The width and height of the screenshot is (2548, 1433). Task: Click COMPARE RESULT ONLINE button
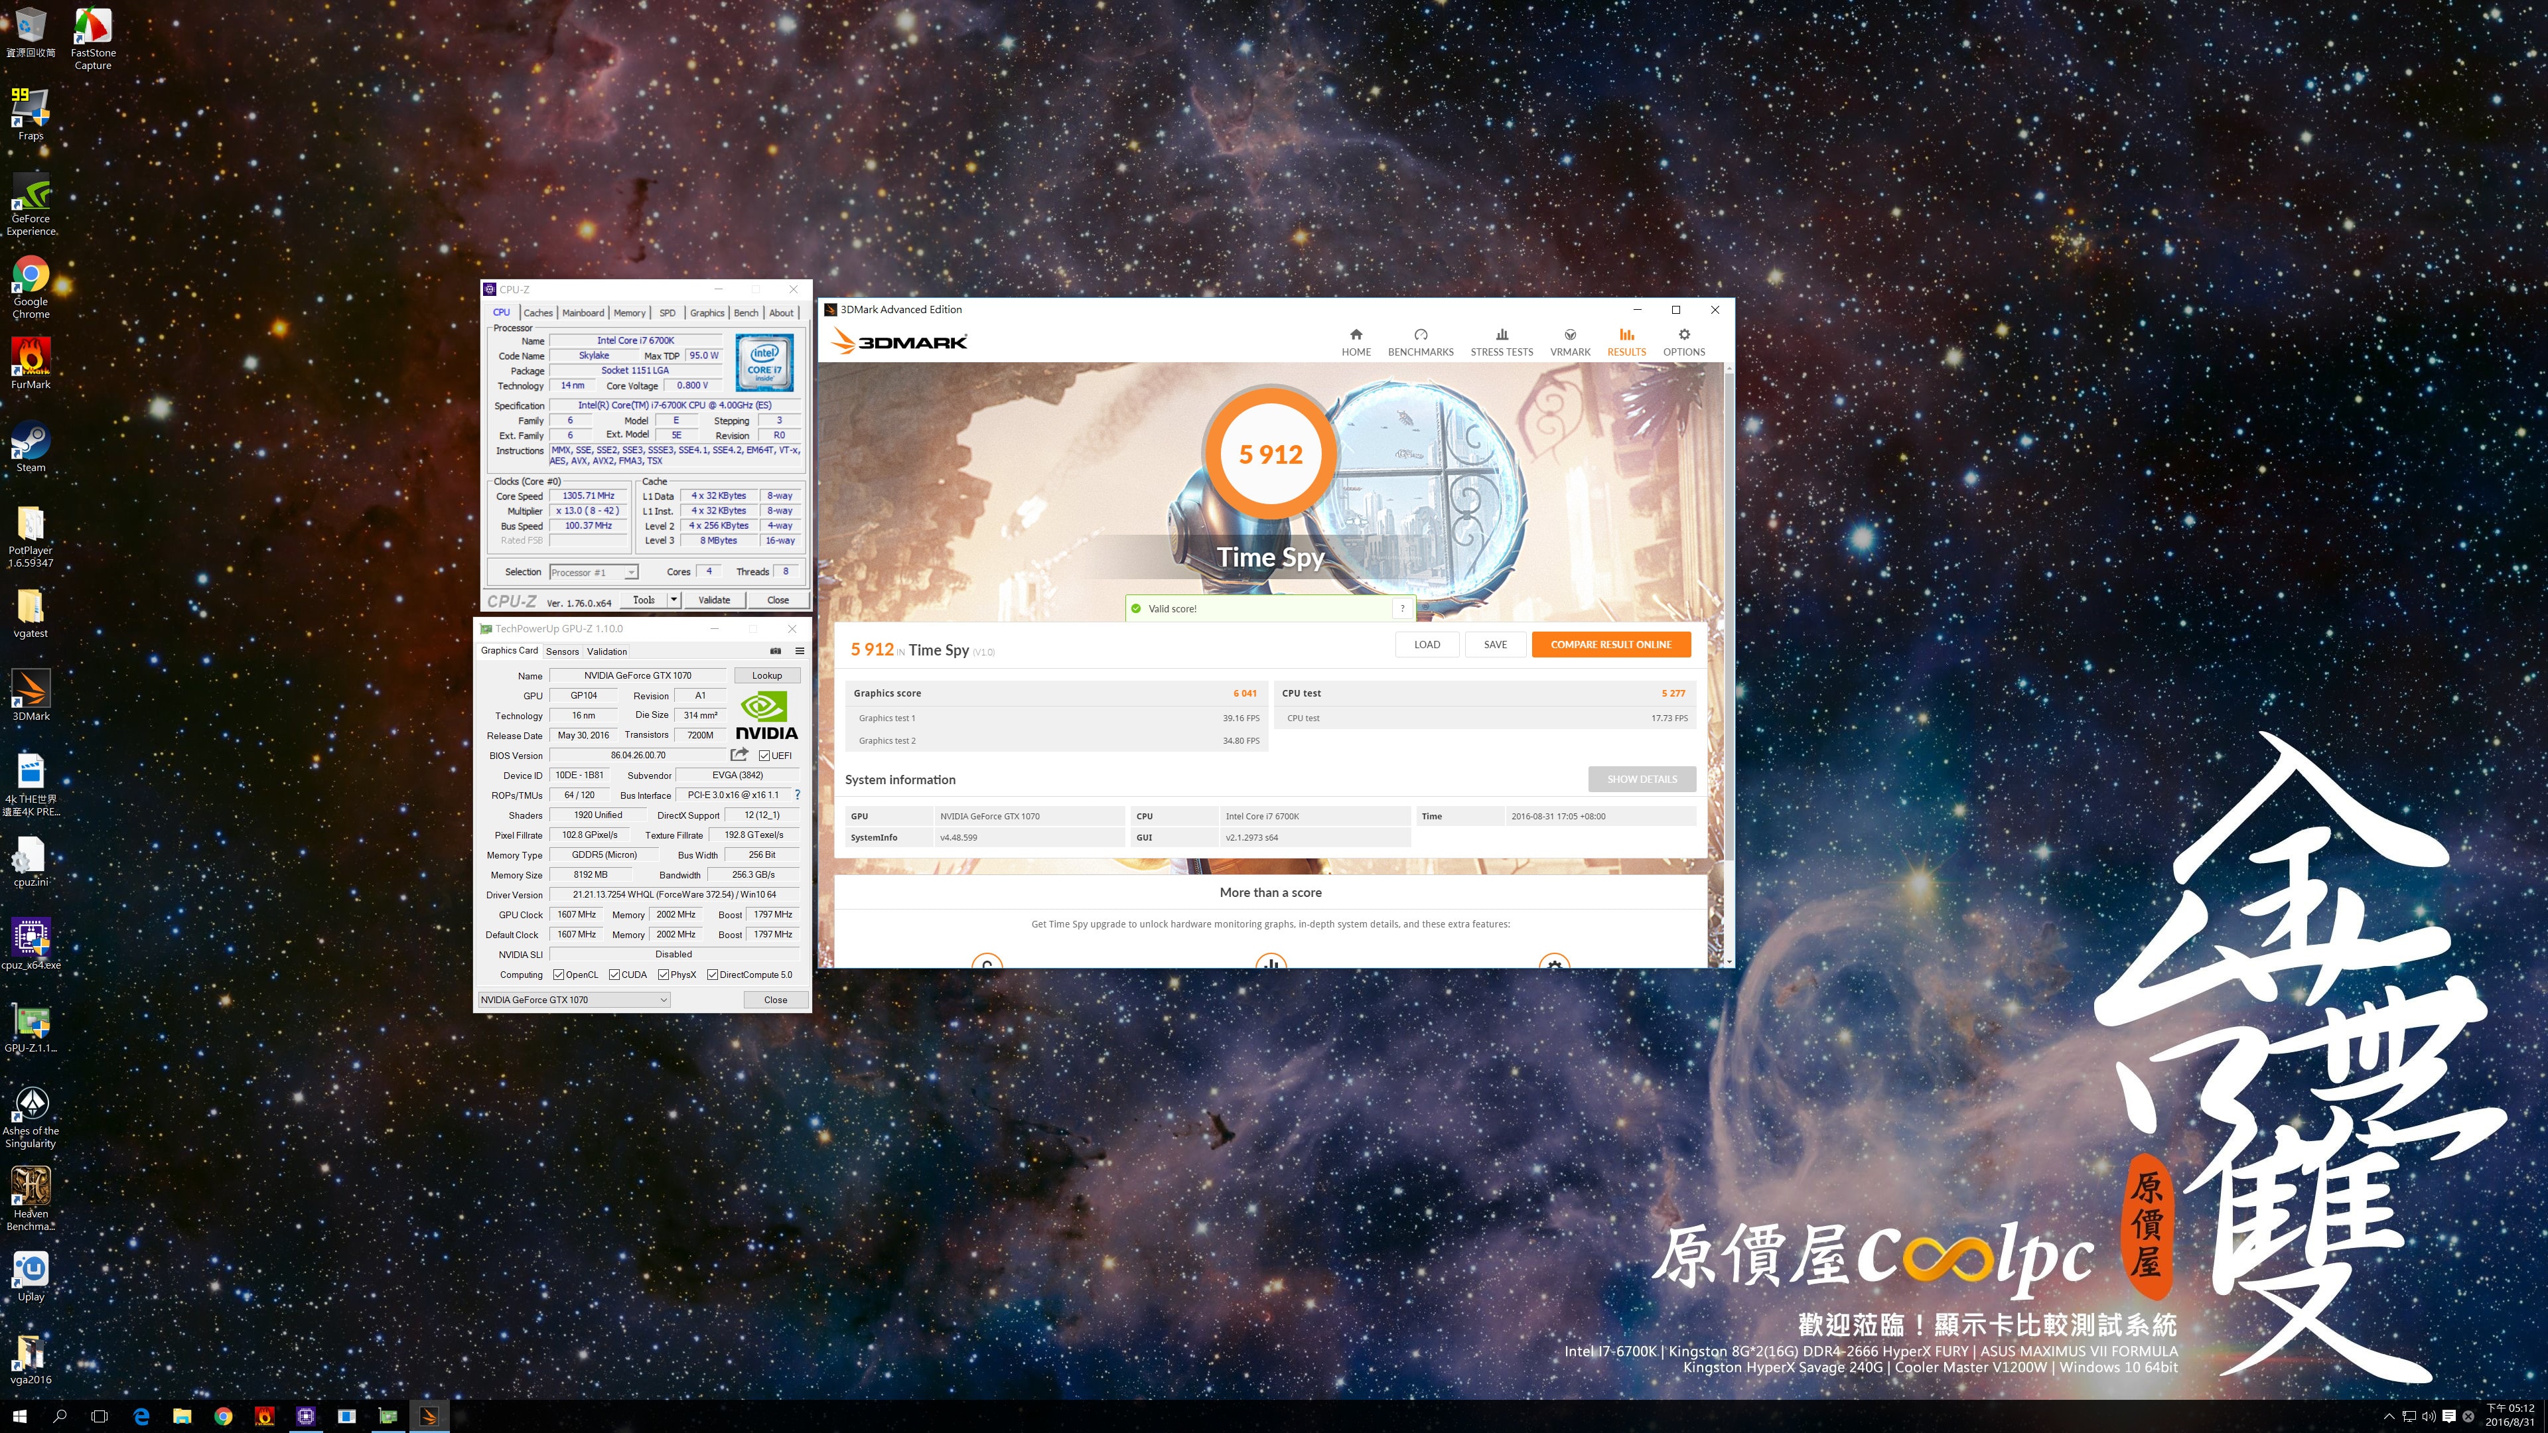pyautogui.click(x=1610, y=644)
